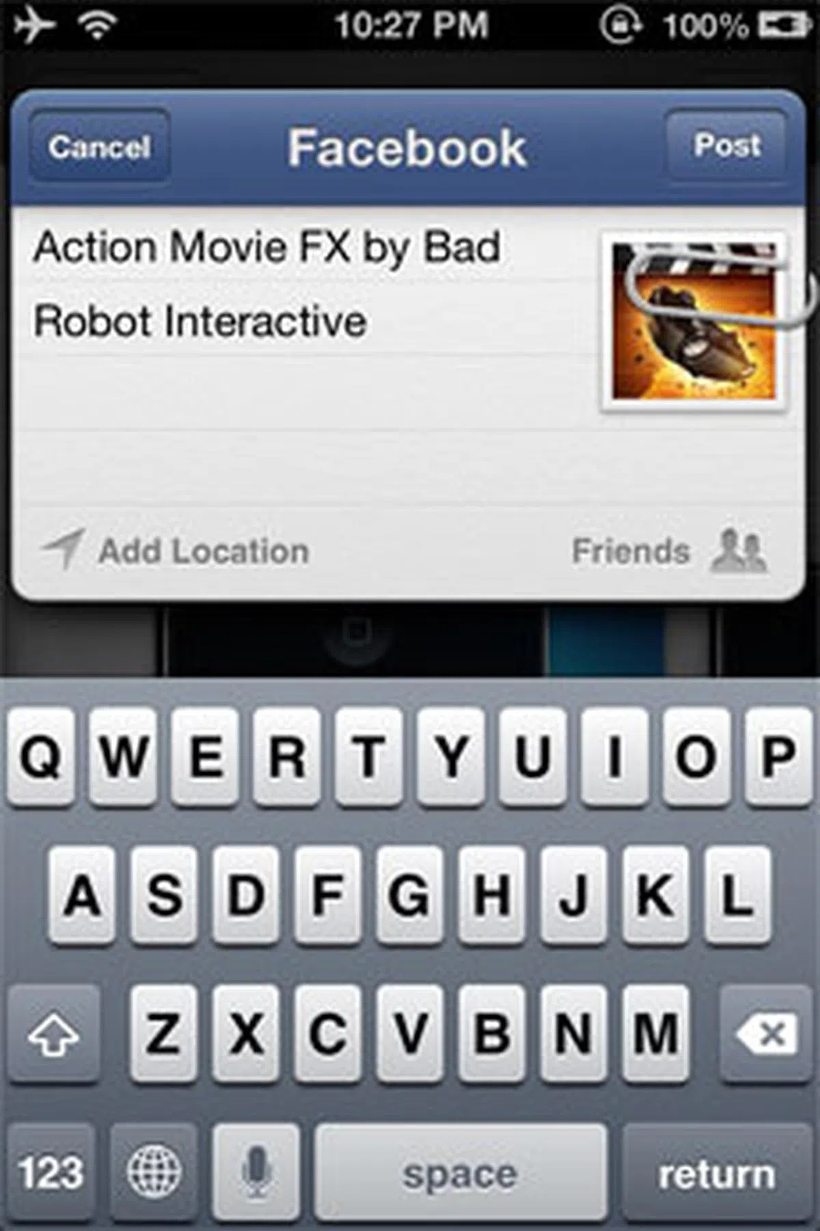The image size is (820, 1231).
Task: Tap the orientation lock status icon
Action: coord(620,26)
